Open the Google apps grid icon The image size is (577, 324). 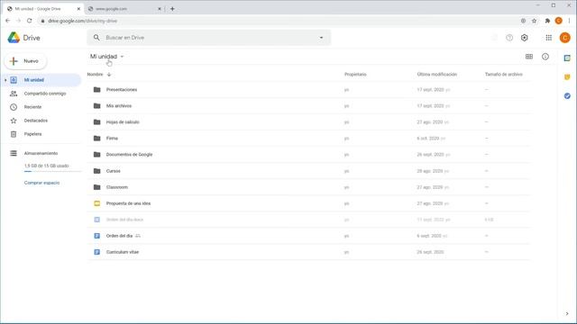click(549, 38)
